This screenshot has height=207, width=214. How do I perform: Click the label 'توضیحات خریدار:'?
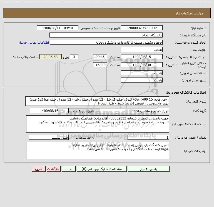tap(195, 151)
